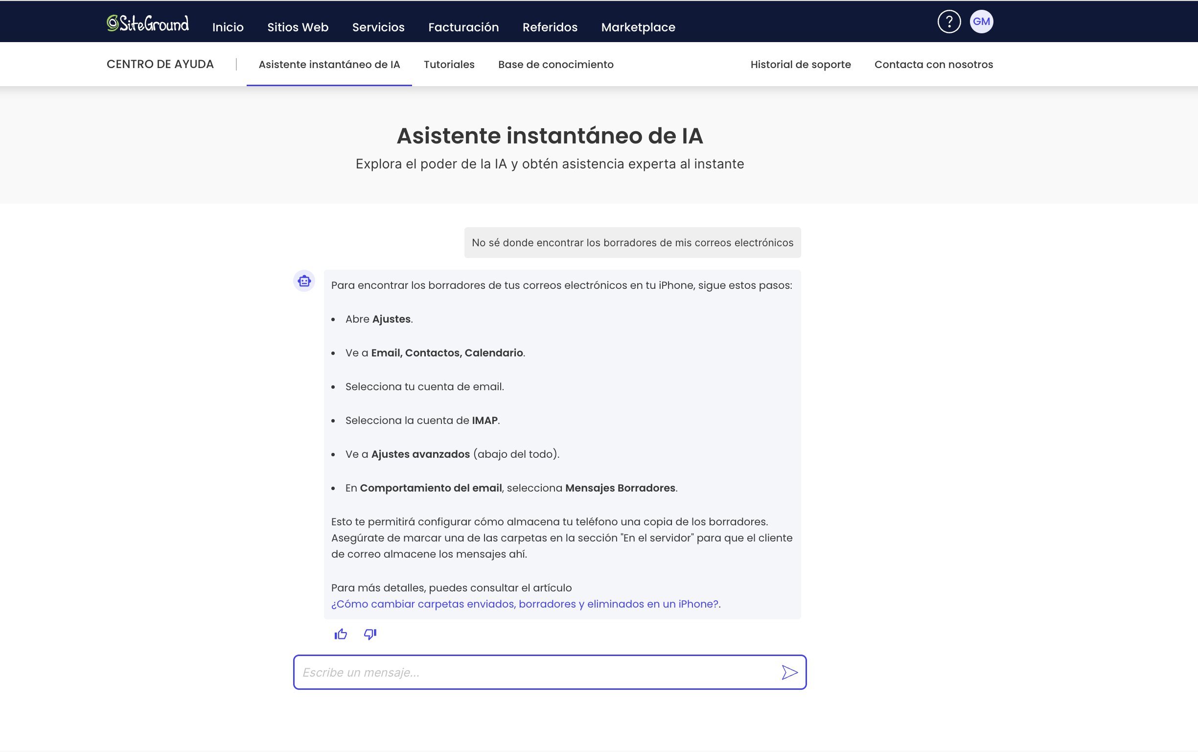The image size is (1198, 752).
Task: Open the help question mark icon
Action: click(x=948, y=21)
